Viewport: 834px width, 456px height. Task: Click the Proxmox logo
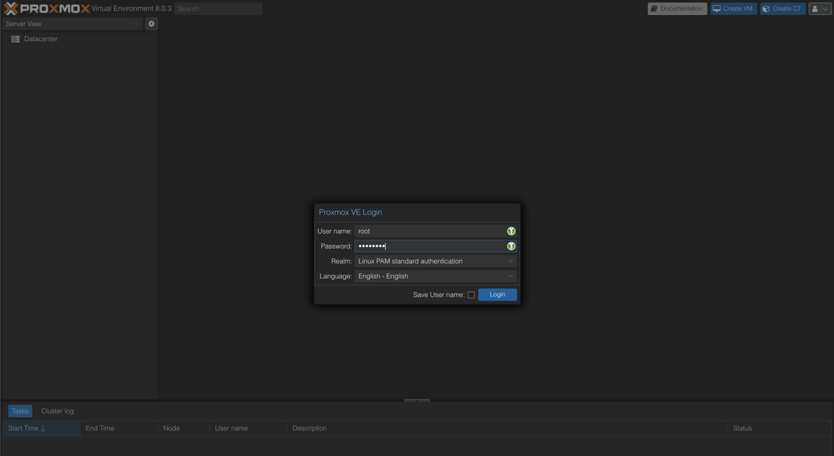click(x=44, y=8)
